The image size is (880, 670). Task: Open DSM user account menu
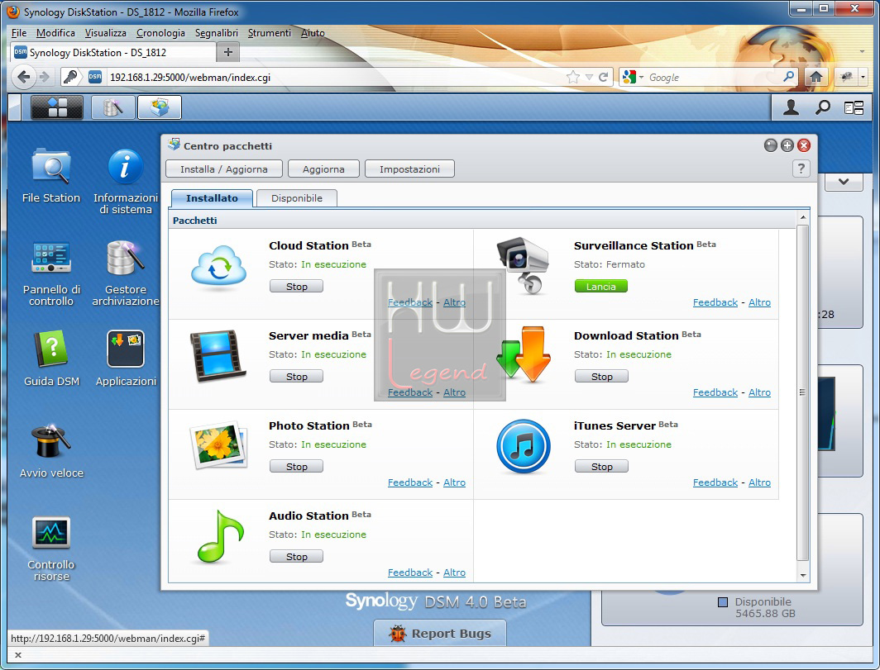791,107
